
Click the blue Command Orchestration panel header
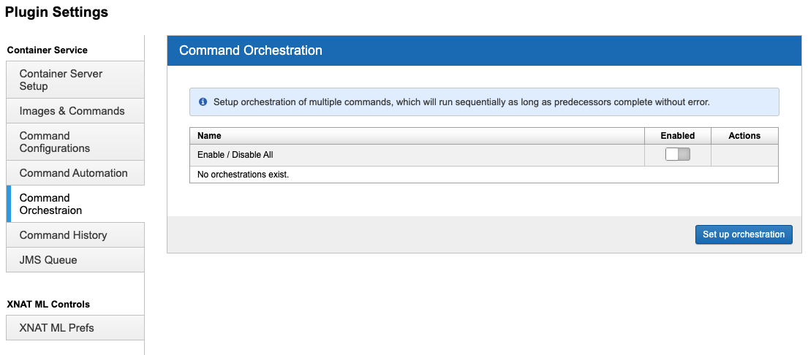click(x=484, y=50)
